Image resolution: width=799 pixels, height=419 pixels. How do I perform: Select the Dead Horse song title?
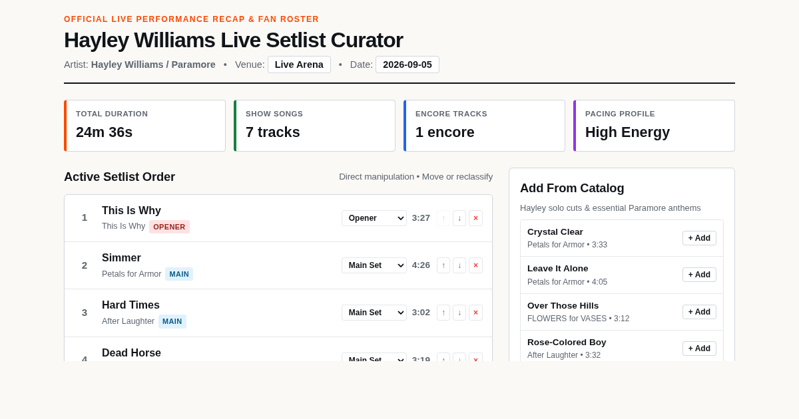coord(131,353)
